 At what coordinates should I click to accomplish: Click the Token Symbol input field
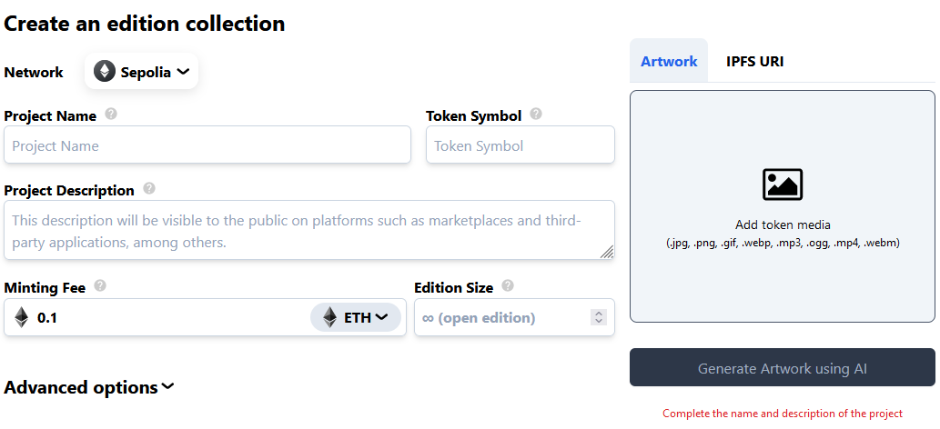point(520,145)
